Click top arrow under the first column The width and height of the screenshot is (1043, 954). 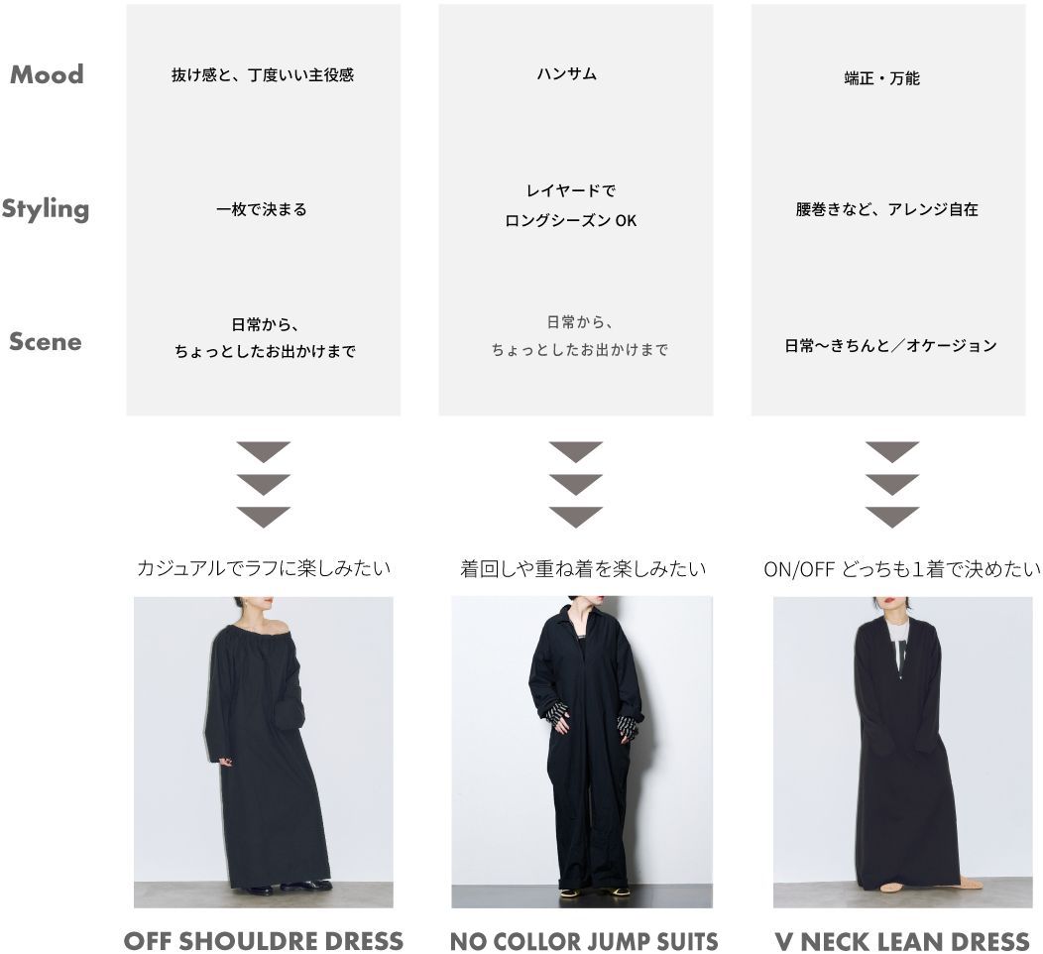[x=264, y=452]
